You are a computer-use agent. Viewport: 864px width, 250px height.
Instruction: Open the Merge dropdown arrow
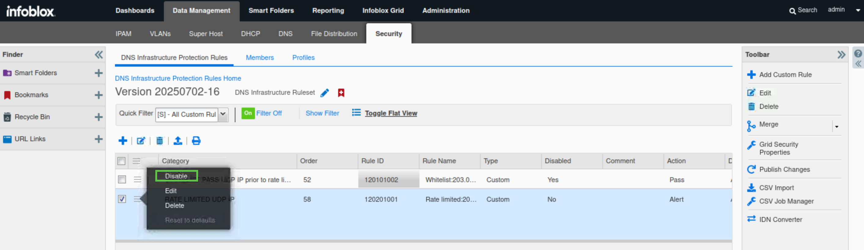[x=836, y=127]
